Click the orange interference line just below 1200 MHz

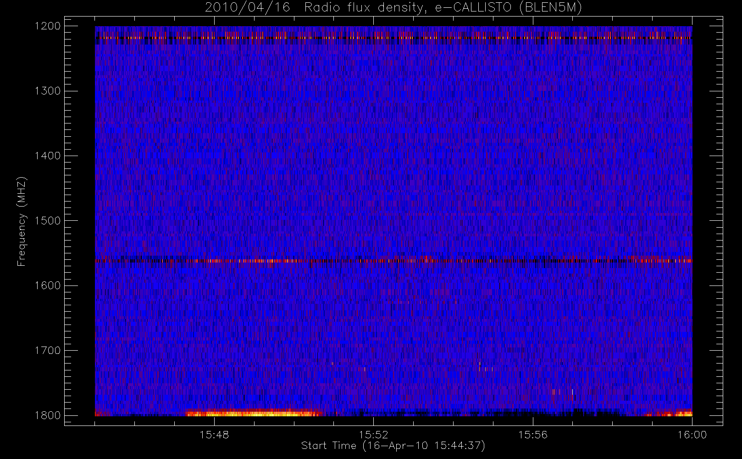[x=393, y=38]
